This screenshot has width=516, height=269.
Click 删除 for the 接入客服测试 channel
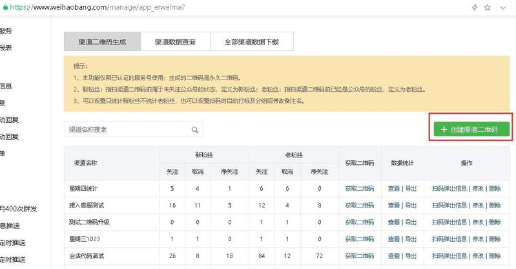(x=495, y=205)
